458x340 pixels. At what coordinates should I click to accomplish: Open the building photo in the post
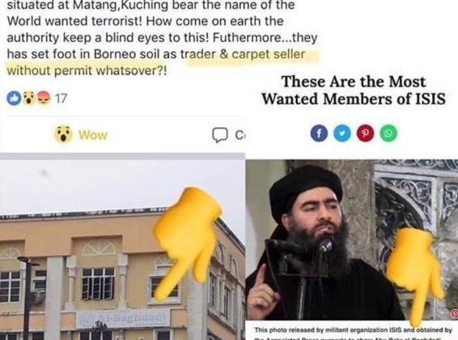[x=122, y=247]
